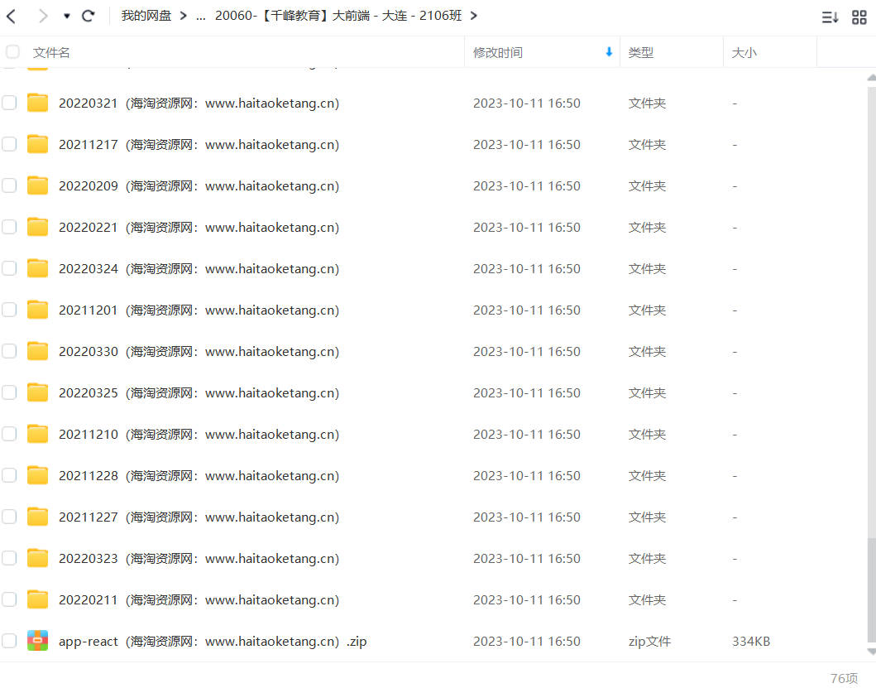Image resolution: width=876 pixels, height=688 pixels.
Task: Click the folder icon of 20211227
Action: tap(37, 517)
